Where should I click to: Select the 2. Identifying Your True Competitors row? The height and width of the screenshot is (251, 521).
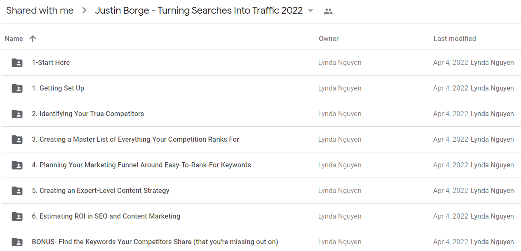tap(261, 114)
